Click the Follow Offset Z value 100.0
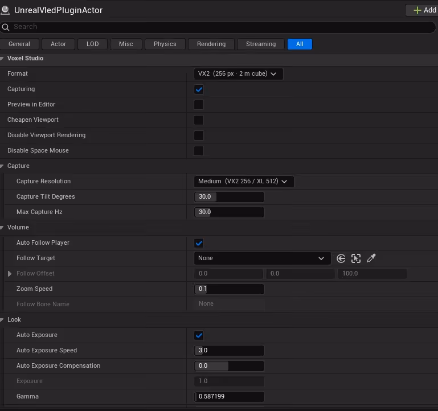This screenshot has width=438, height=411. (x=372, y=274)
